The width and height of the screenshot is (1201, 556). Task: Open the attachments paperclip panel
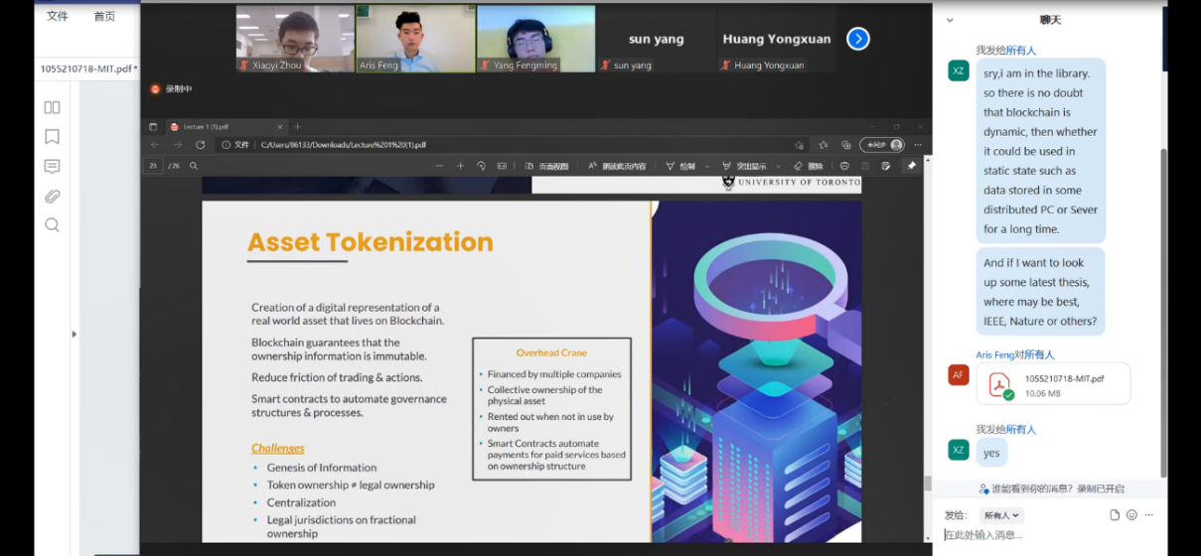[x=53, y=196]
